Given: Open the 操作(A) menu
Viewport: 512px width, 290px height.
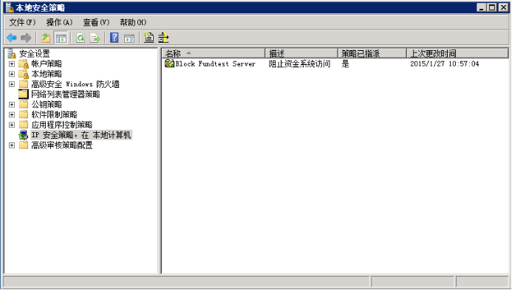Looking at the screenshot, I should point(59,22).
